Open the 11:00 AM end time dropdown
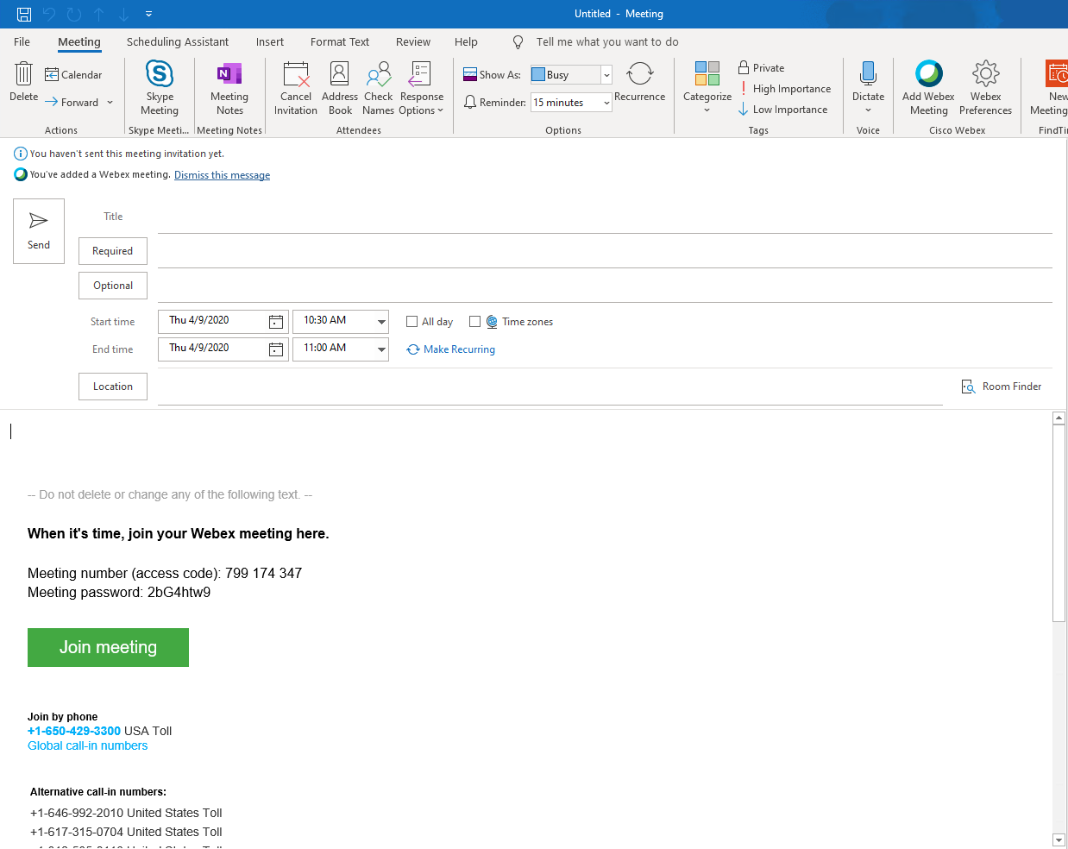Viewport: 1068px width, 849px height. point(381,349)
